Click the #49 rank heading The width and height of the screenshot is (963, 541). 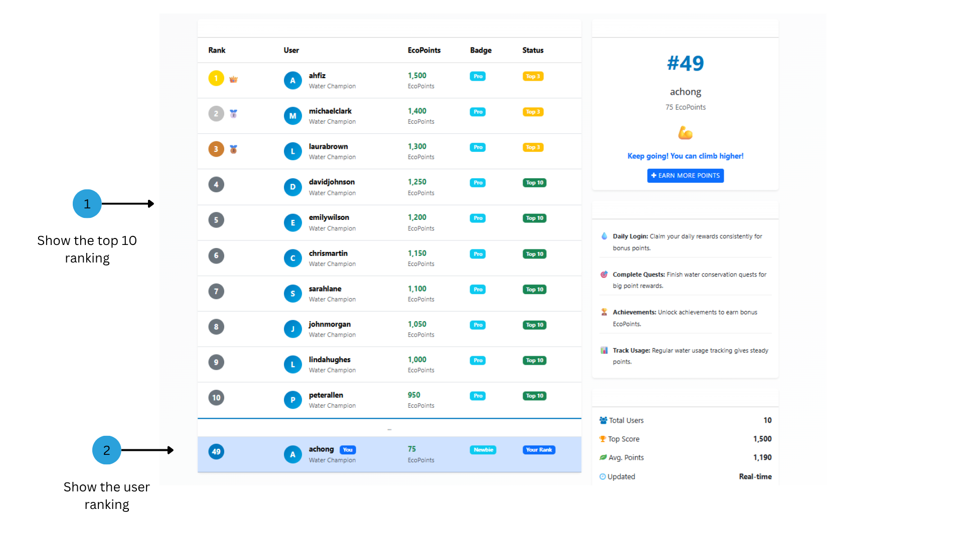tap(685, 63)
